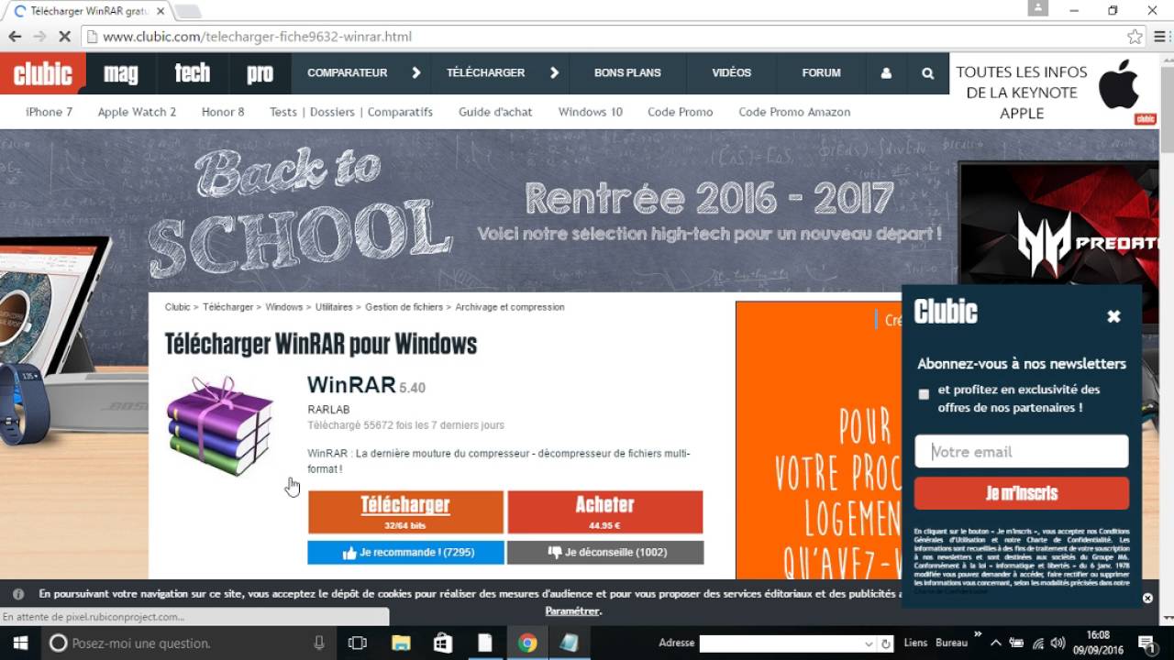1174x660 pixels.
Task: Open the iPhone 7 link
Action: pos(50,112)
